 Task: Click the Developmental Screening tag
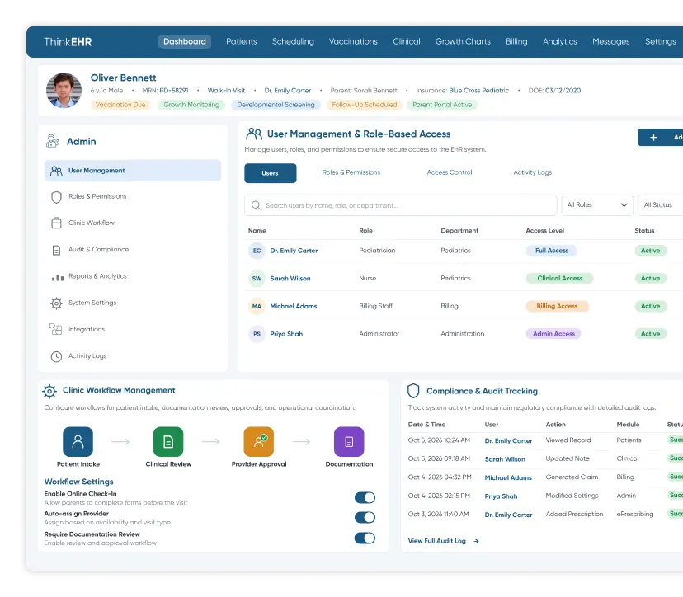276,105
